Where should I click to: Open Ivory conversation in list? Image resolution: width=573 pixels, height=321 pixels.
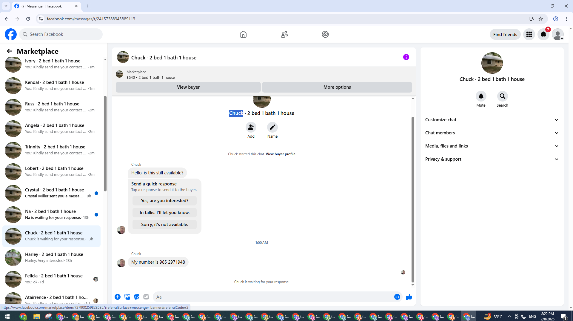click(x=52, y=64)
